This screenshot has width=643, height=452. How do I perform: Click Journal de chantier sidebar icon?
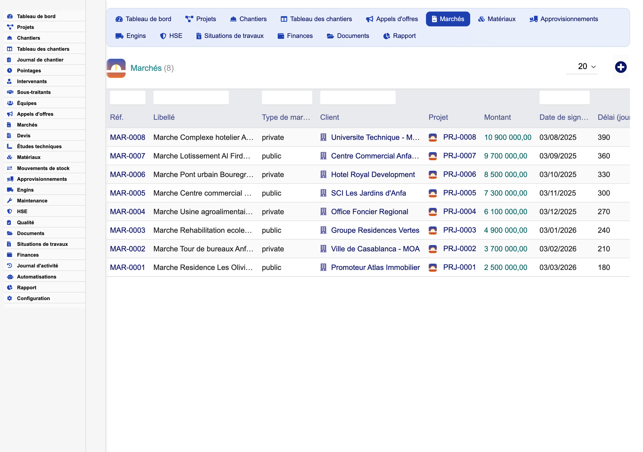tap(10, 60)
